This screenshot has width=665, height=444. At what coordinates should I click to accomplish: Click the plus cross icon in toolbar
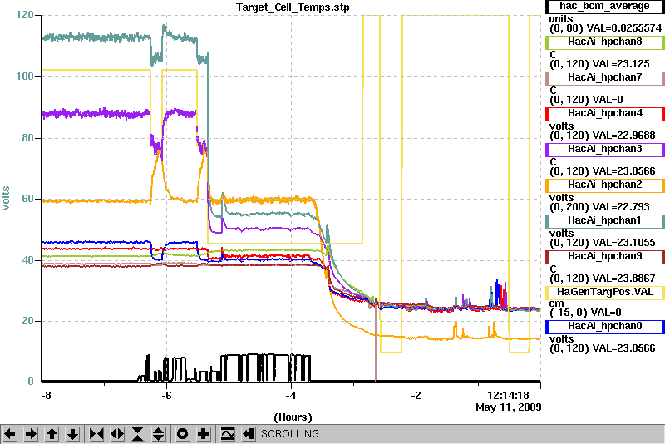tap(204, 434)
